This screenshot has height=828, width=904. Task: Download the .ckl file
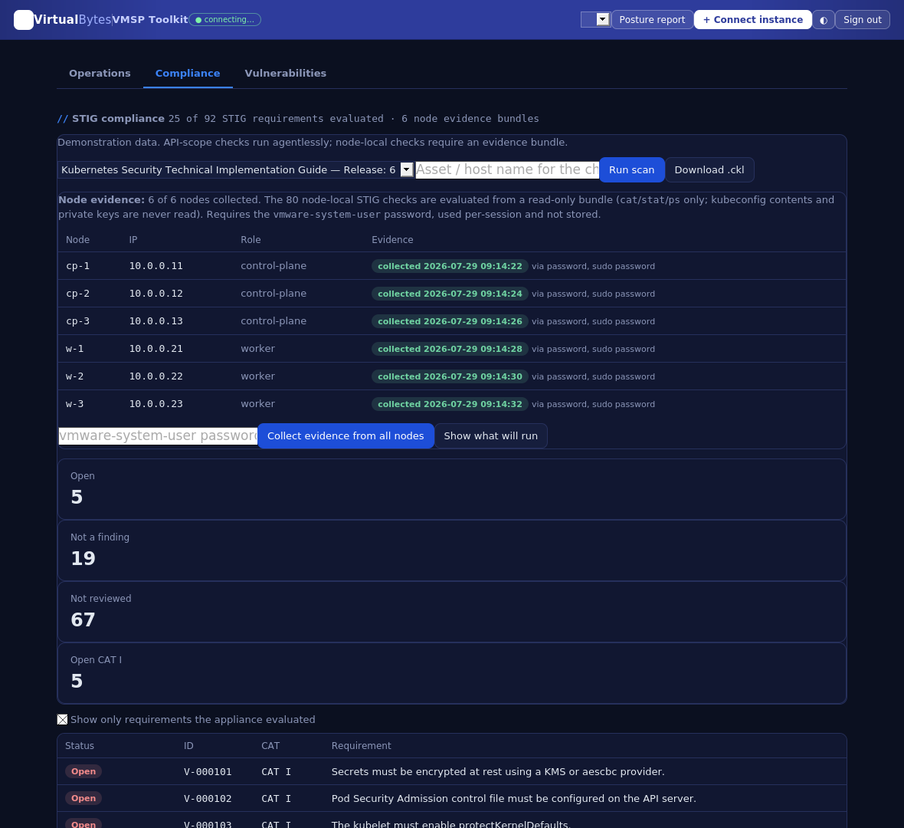click(x=709, y=169)
